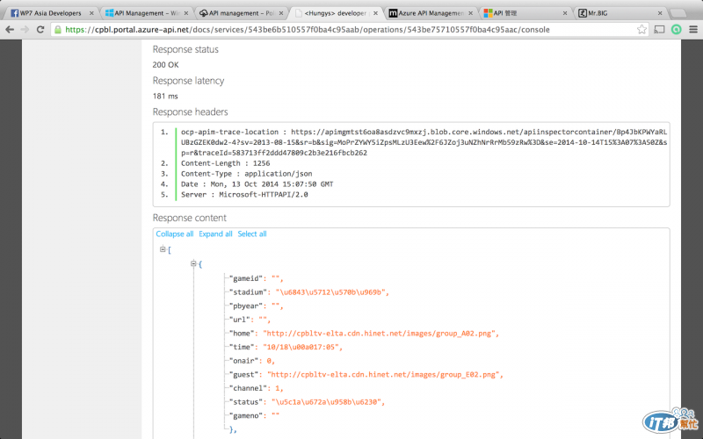This screenshot has width=703, height=439.
Task: Click the "pbyear" JSON key
Action: 246,306
